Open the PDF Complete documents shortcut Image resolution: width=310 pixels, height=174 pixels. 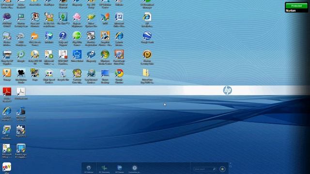pos(63,55)
